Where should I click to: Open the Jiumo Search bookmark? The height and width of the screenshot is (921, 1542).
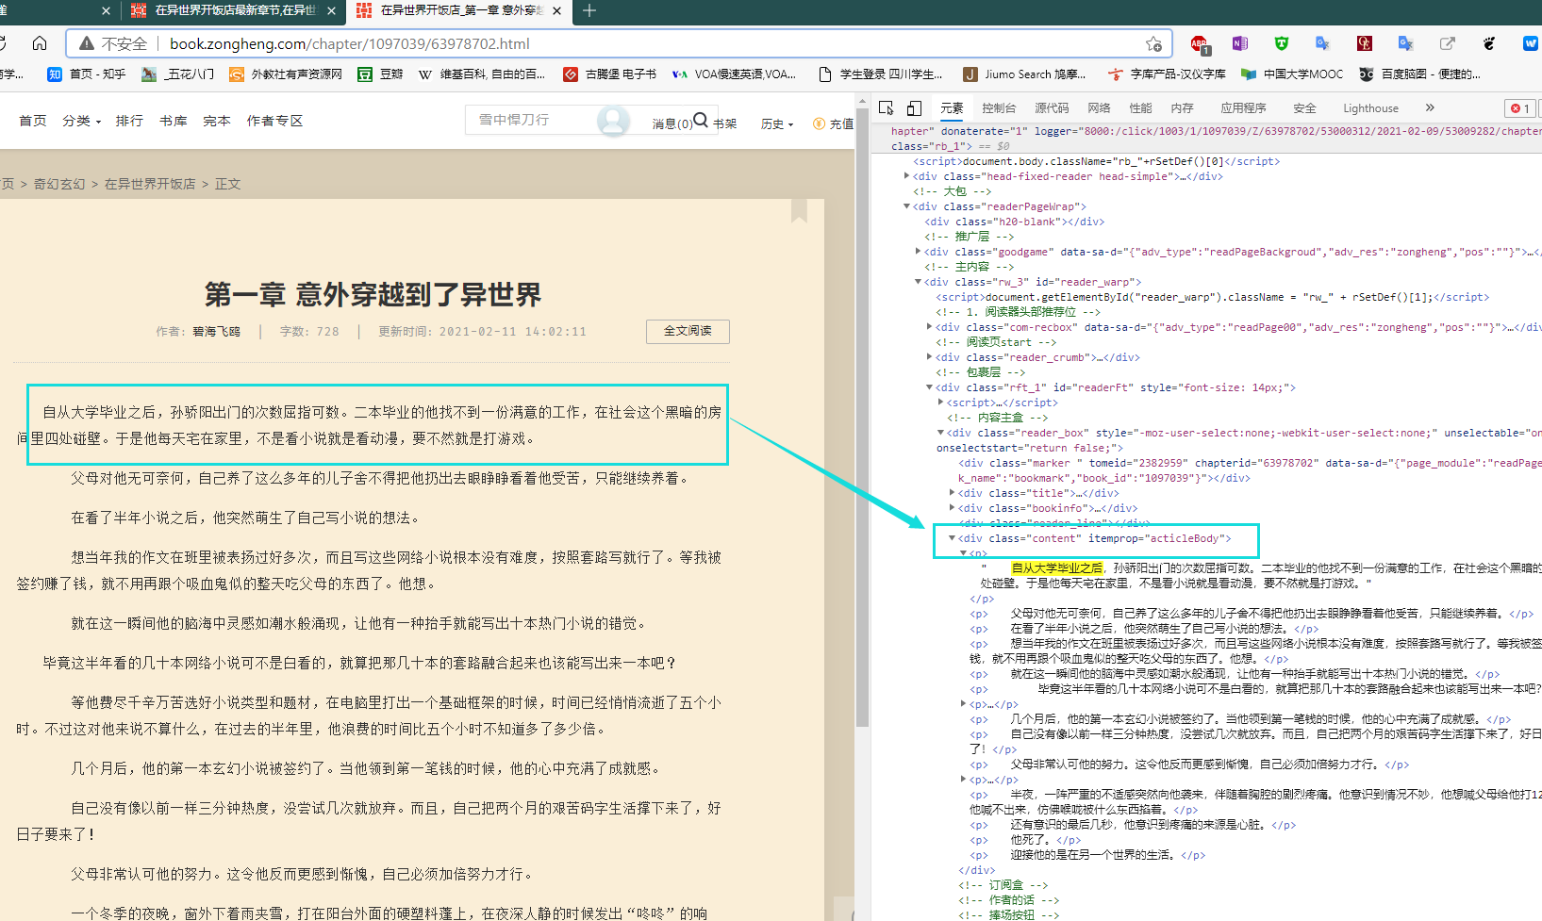pyautogui.click(x=1024, y=74)
